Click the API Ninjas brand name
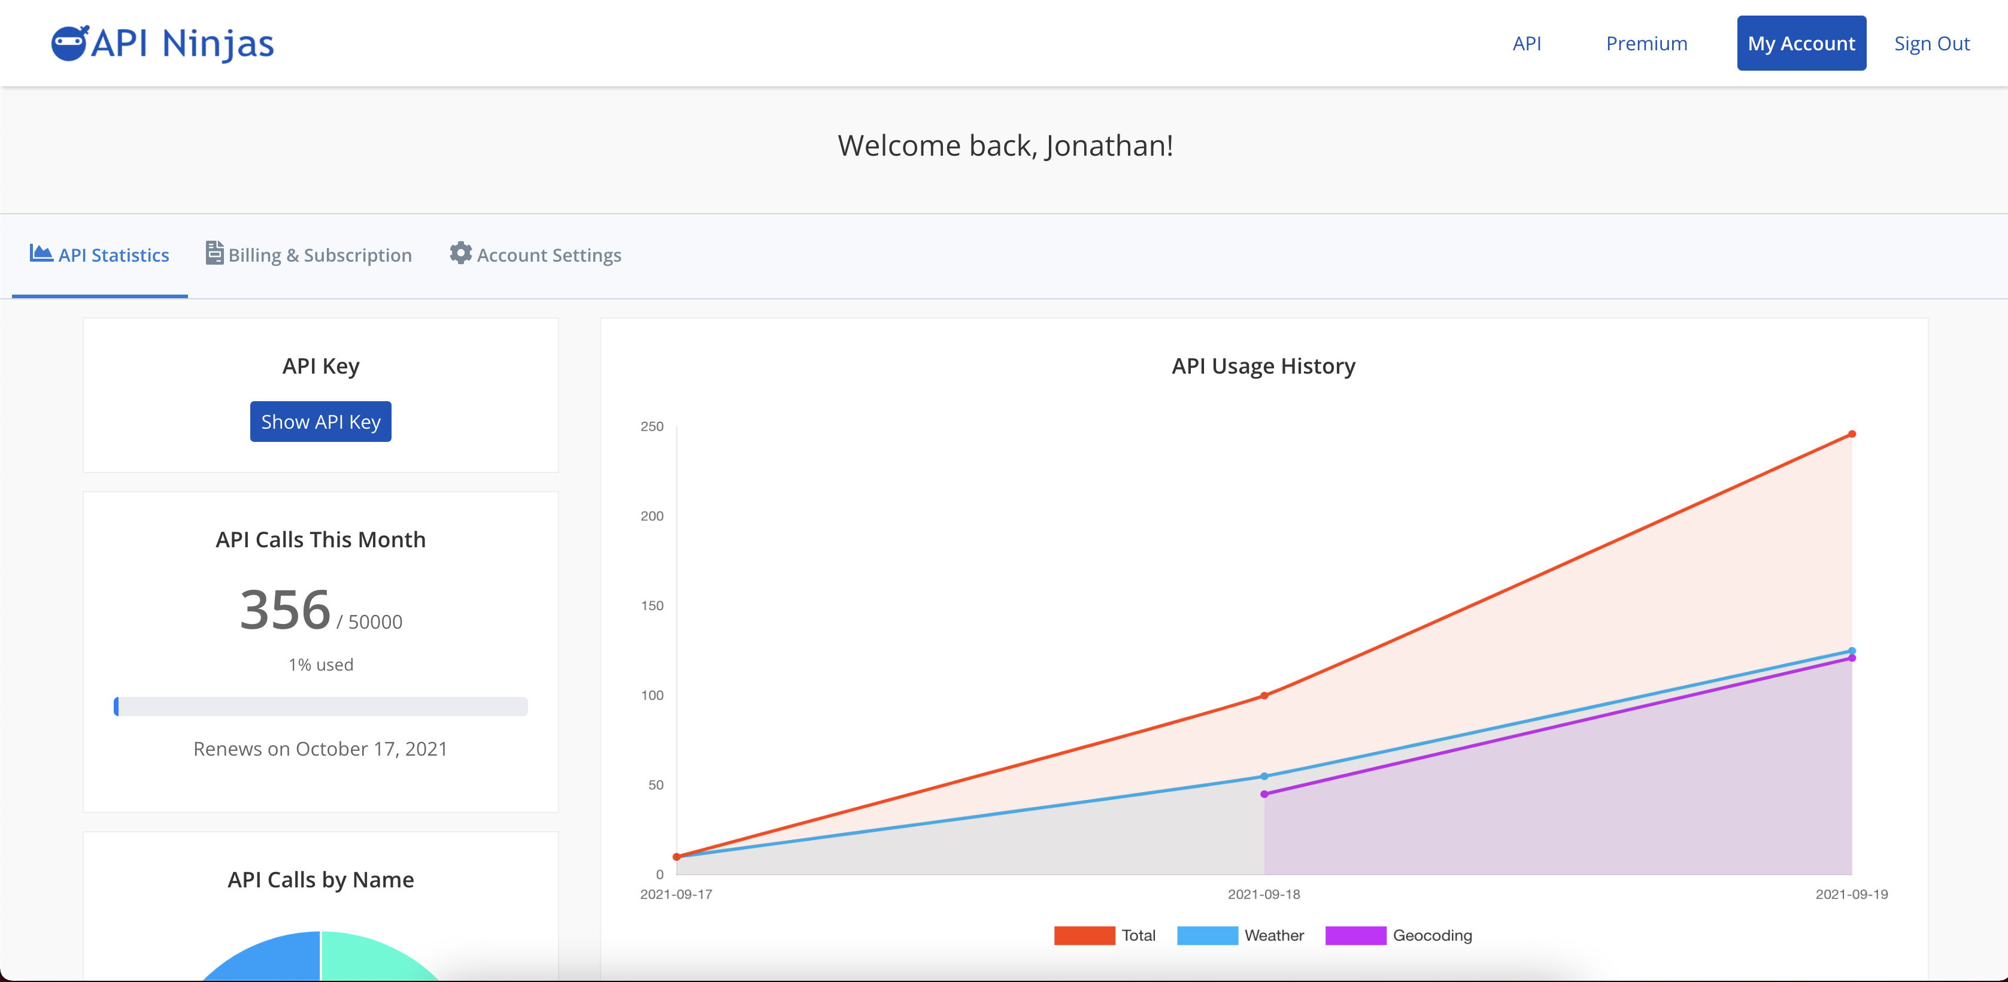Screen dimensions: 2008x982 pos(183,44)
